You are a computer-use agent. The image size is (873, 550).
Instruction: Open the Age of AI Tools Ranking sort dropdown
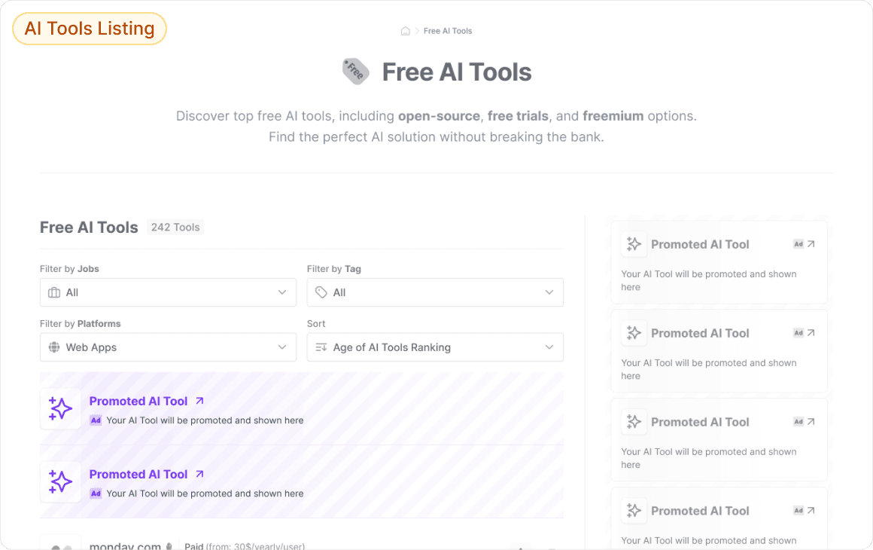click(x=435, y=347)
